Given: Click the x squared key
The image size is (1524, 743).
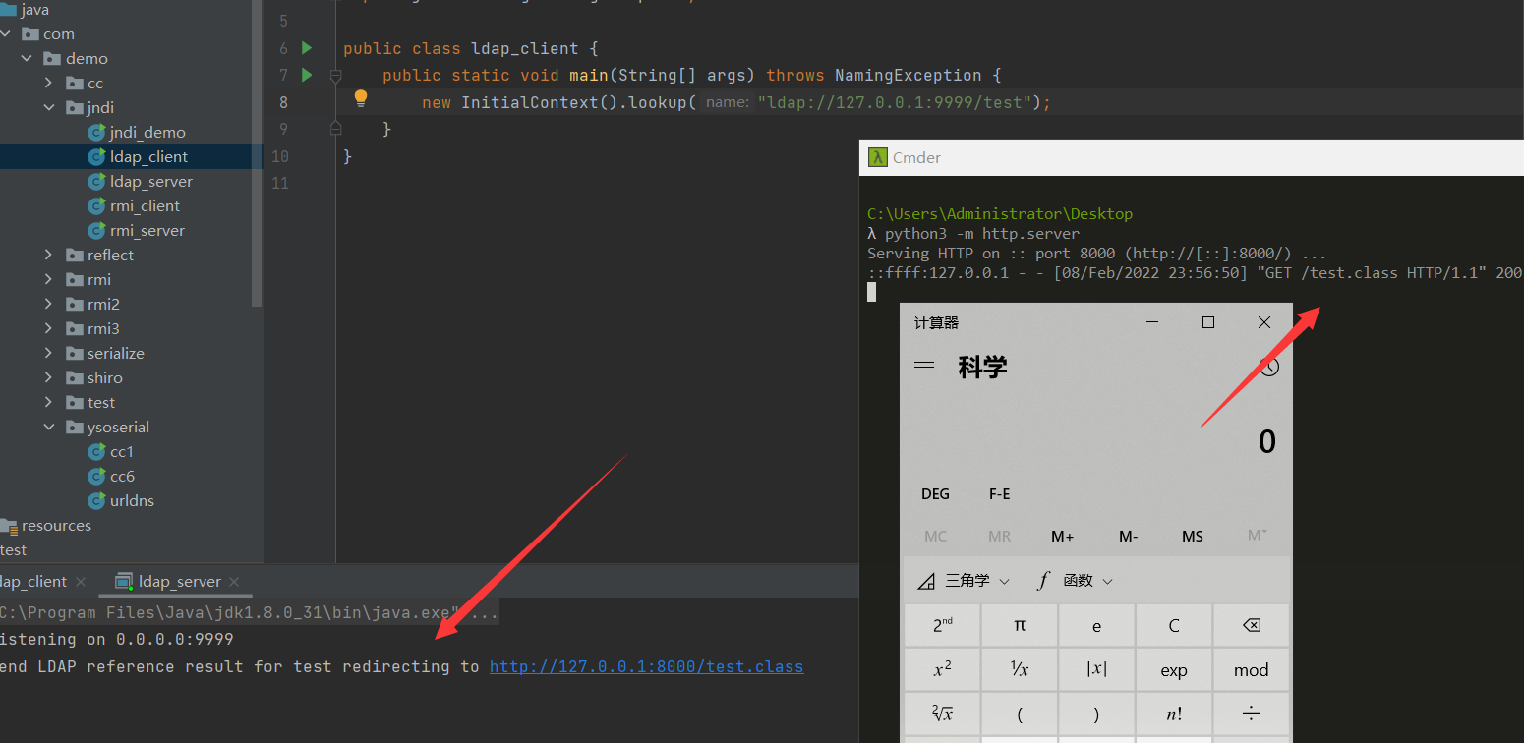Looking at the screenshot, I should pos(942,669).
